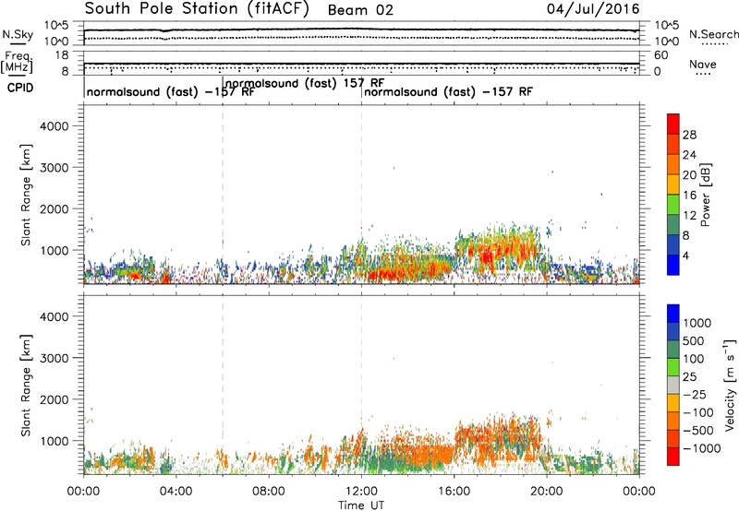Click the '-1000' tick on the Velocity colorbar
The height and width of the screenshot is (511, 739).
pyautogui.click(x=701, y=448)
